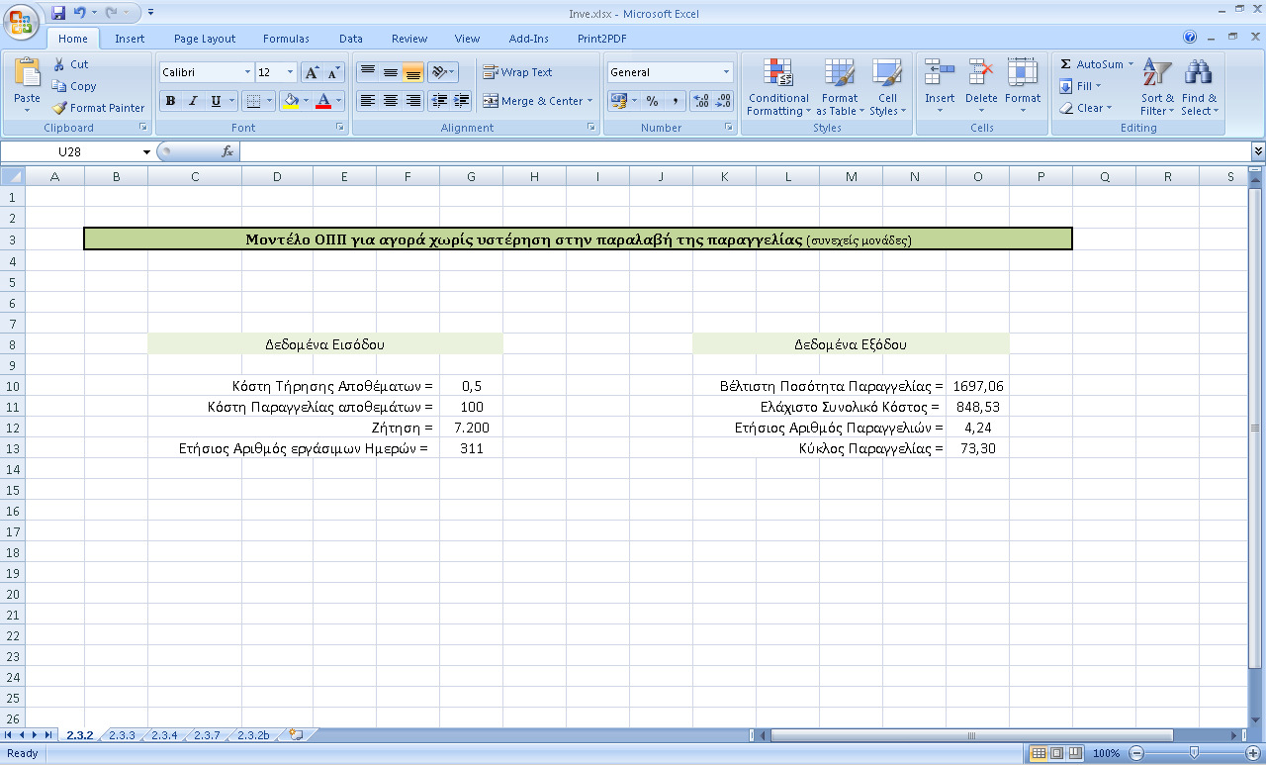Copy the selected cells
This screenshot has height=765, width=1267.
(74, 86)
